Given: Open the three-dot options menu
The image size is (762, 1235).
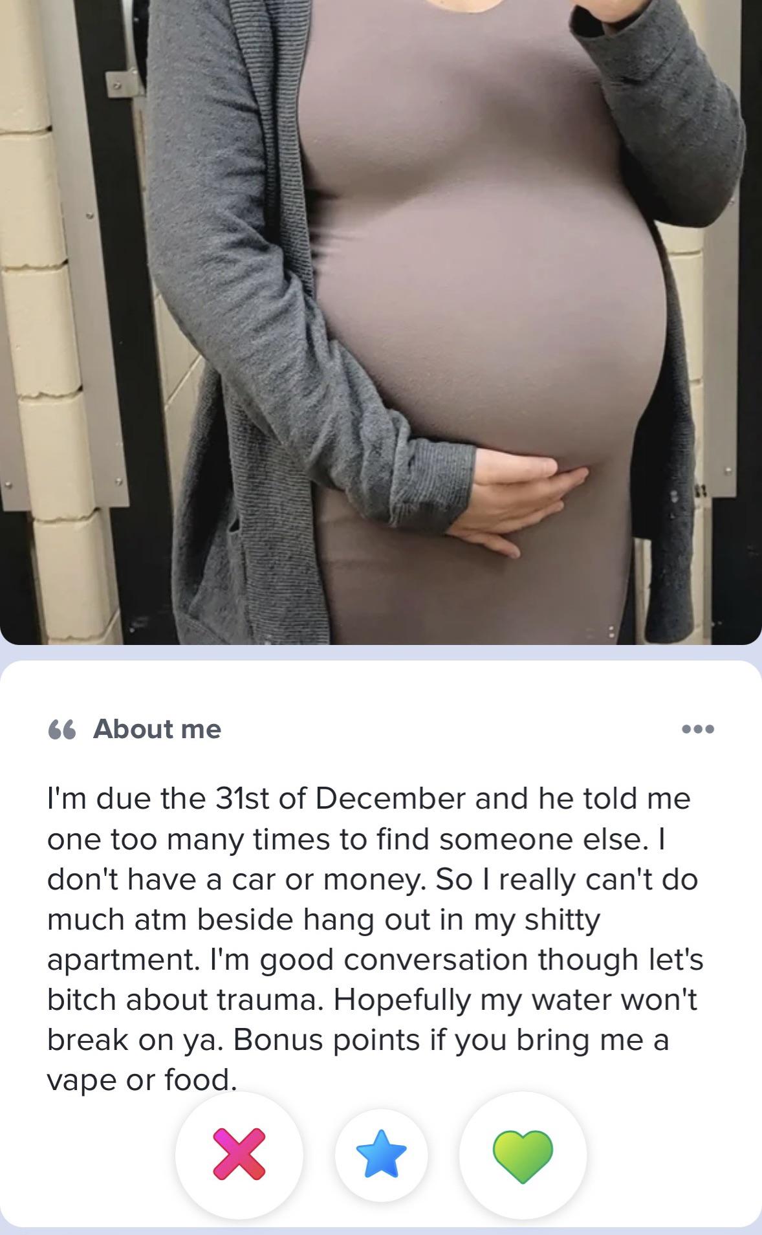Looking at the screenshot, I should click(x=699, y=729).
